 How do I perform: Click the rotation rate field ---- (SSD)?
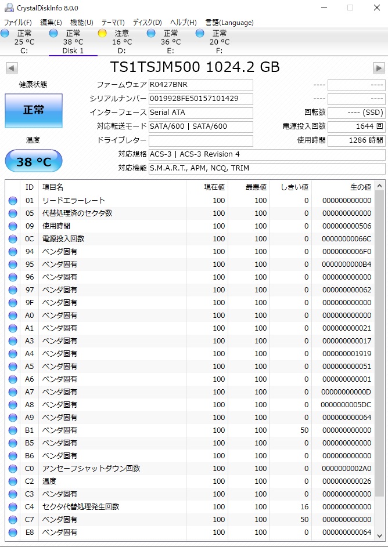(357, 113)
